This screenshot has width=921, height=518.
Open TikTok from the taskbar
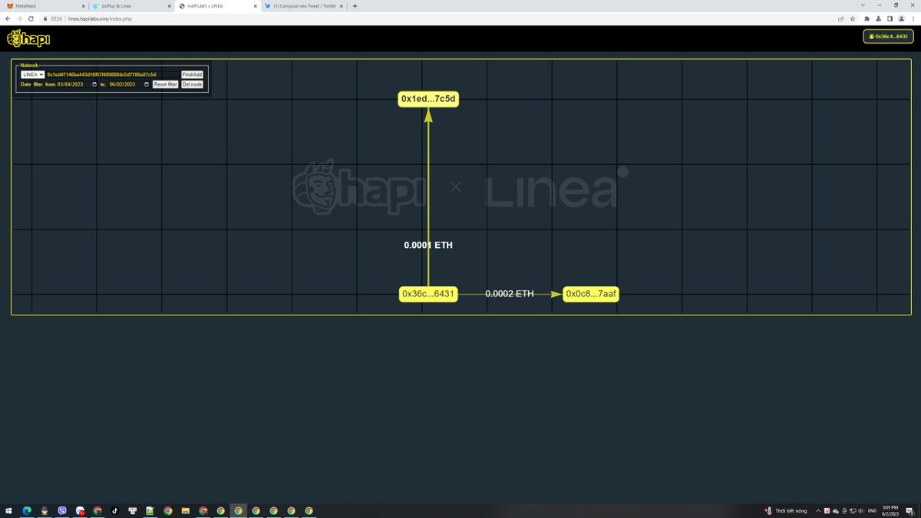point(115,510)
